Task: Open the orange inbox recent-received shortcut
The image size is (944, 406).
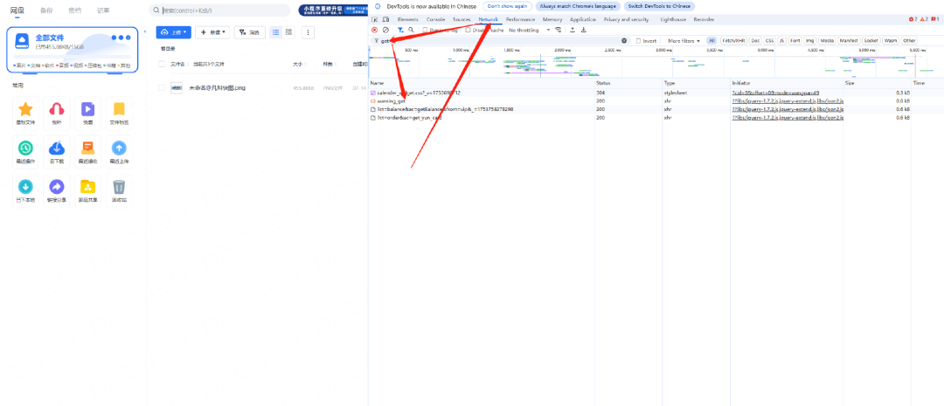Action: point(88,152)
